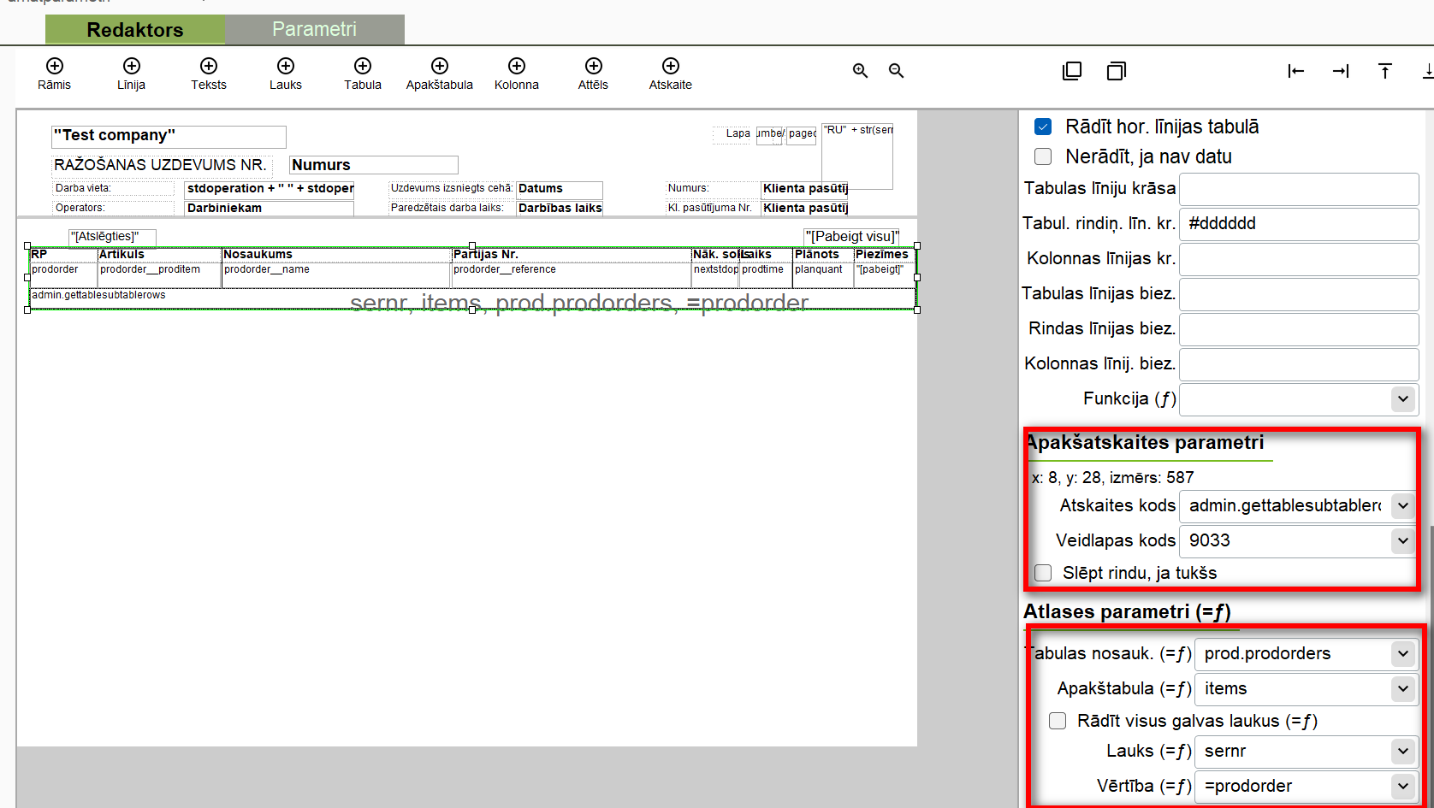Screen dimensions: 1434x808
Task: Align selected elements to the left
Action: 1296,71
